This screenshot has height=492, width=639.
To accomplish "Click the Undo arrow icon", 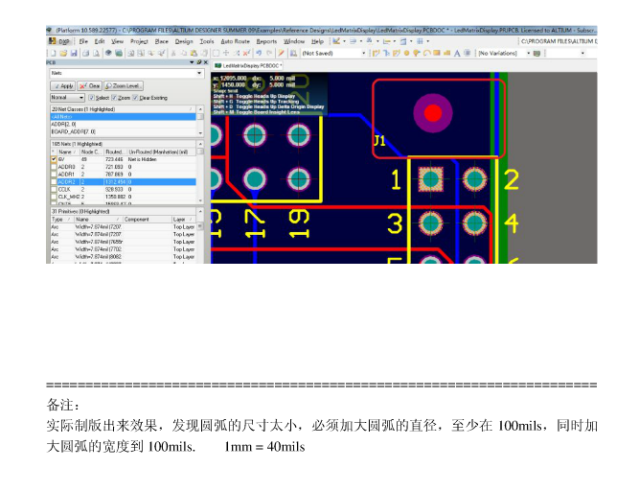I will point(258,53).
